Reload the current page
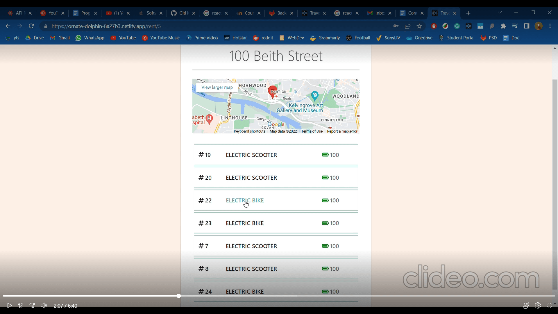 31,26
